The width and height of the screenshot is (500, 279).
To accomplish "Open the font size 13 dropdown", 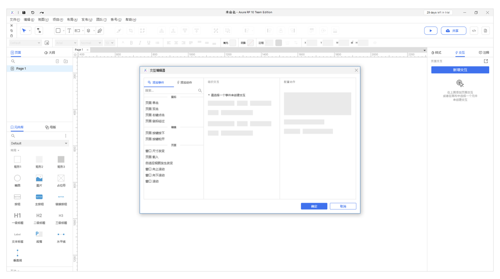I will point(110,43).
